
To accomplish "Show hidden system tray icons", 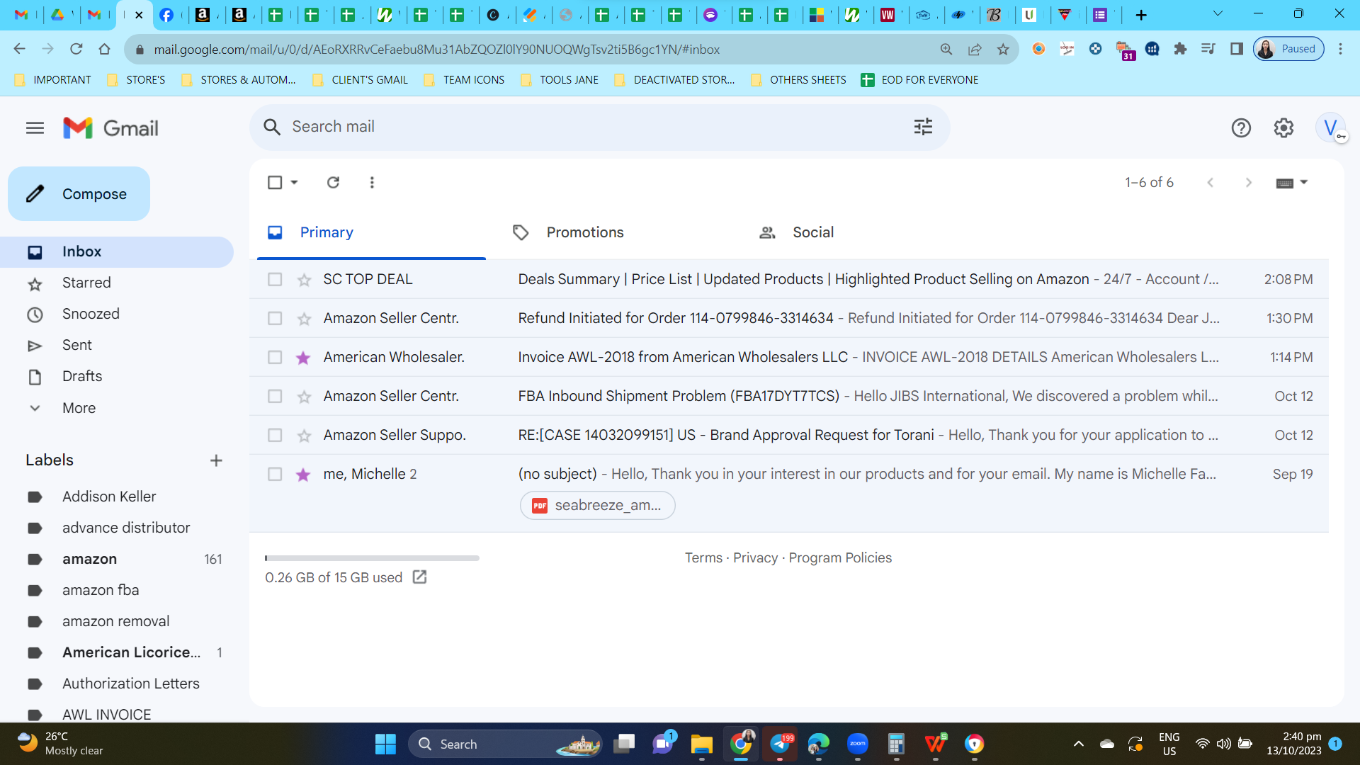I will (x=1079, y=744).
